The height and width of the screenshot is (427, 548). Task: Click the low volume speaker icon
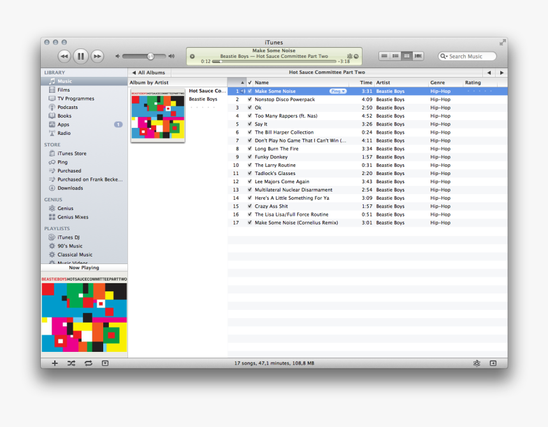click(x=118, y=56)
